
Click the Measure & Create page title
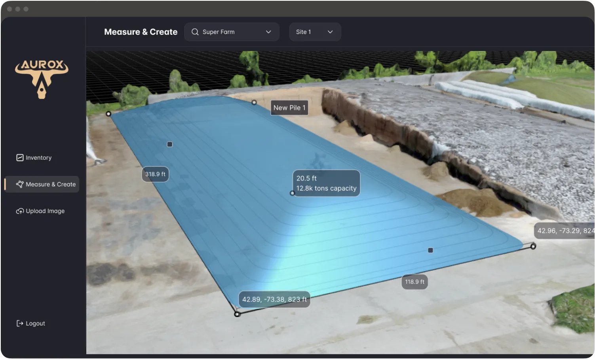pos(141,32)
